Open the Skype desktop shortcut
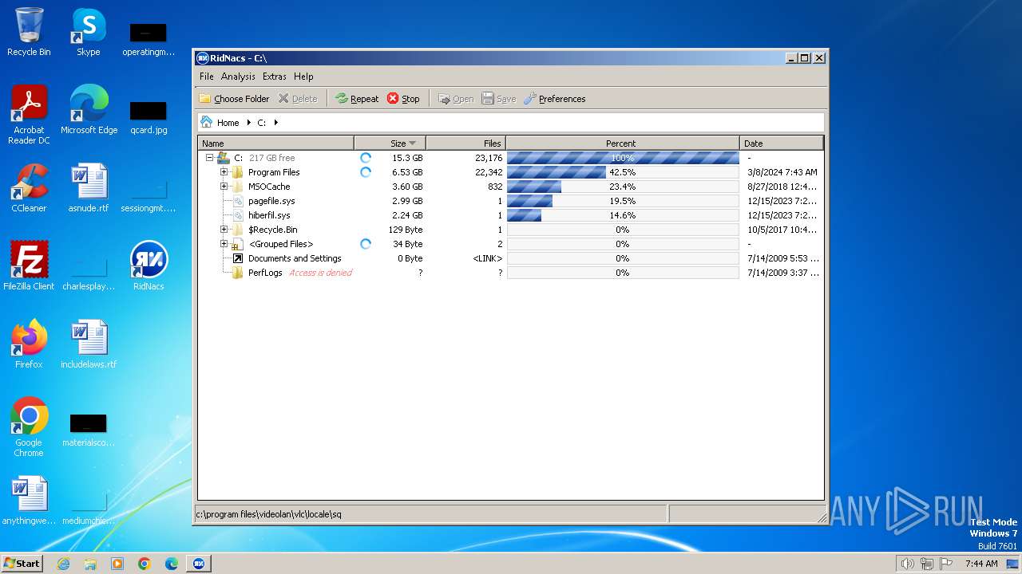Image resolution: width=1022 pixels, height=574 pixels. (x=88, y=32)
